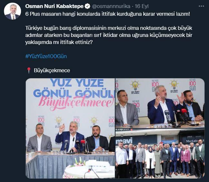Open the large left Büyükçekmece press photo
Viewport: 209px width, 182px height.
[70, 128]
